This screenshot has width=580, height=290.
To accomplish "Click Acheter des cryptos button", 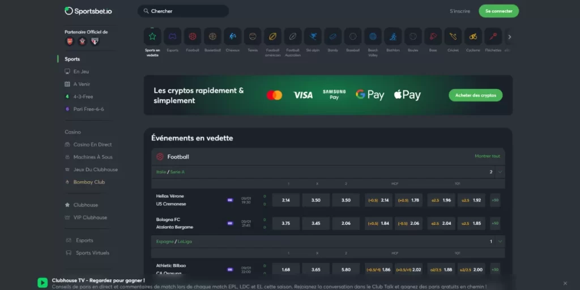I will (476, 95).
